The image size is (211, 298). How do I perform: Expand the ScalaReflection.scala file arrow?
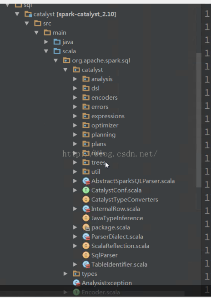75,246
